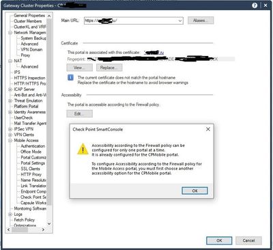Select Portal Settings tree item
Image resolution: width=273 pixels, height=250 pixels.
coord(33,163)
